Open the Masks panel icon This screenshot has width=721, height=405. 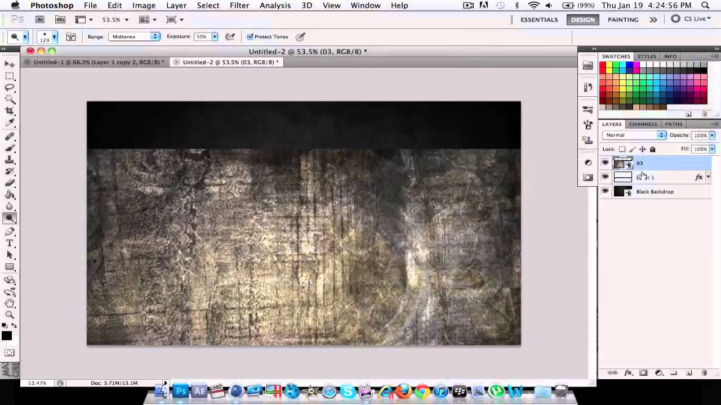point(588,177)
